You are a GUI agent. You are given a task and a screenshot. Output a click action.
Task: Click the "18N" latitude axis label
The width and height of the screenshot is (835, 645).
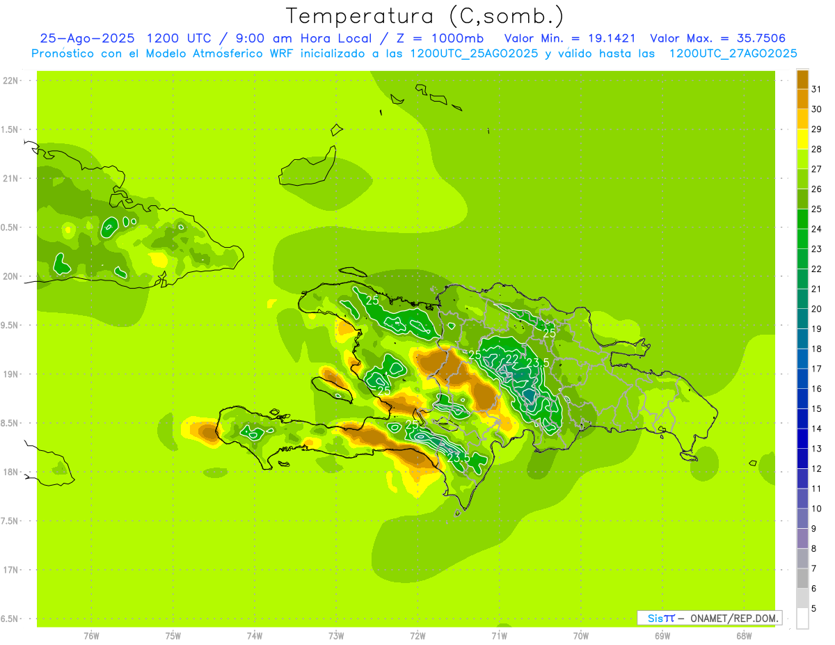coord(10,472)
